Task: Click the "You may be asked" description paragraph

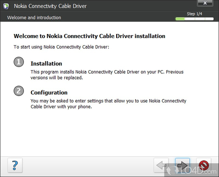Action: pyautogui.click(x=108, y=104)
